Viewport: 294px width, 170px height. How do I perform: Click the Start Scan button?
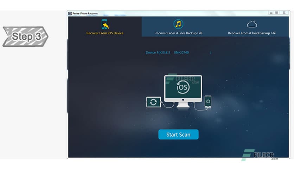(178, 135)
